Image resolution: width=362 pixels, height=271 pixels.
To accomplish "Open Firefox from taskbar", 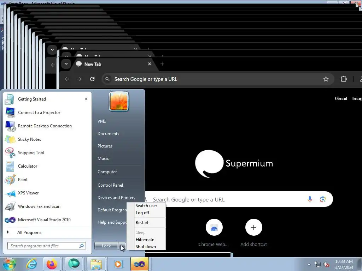I will tap(52, 264).
